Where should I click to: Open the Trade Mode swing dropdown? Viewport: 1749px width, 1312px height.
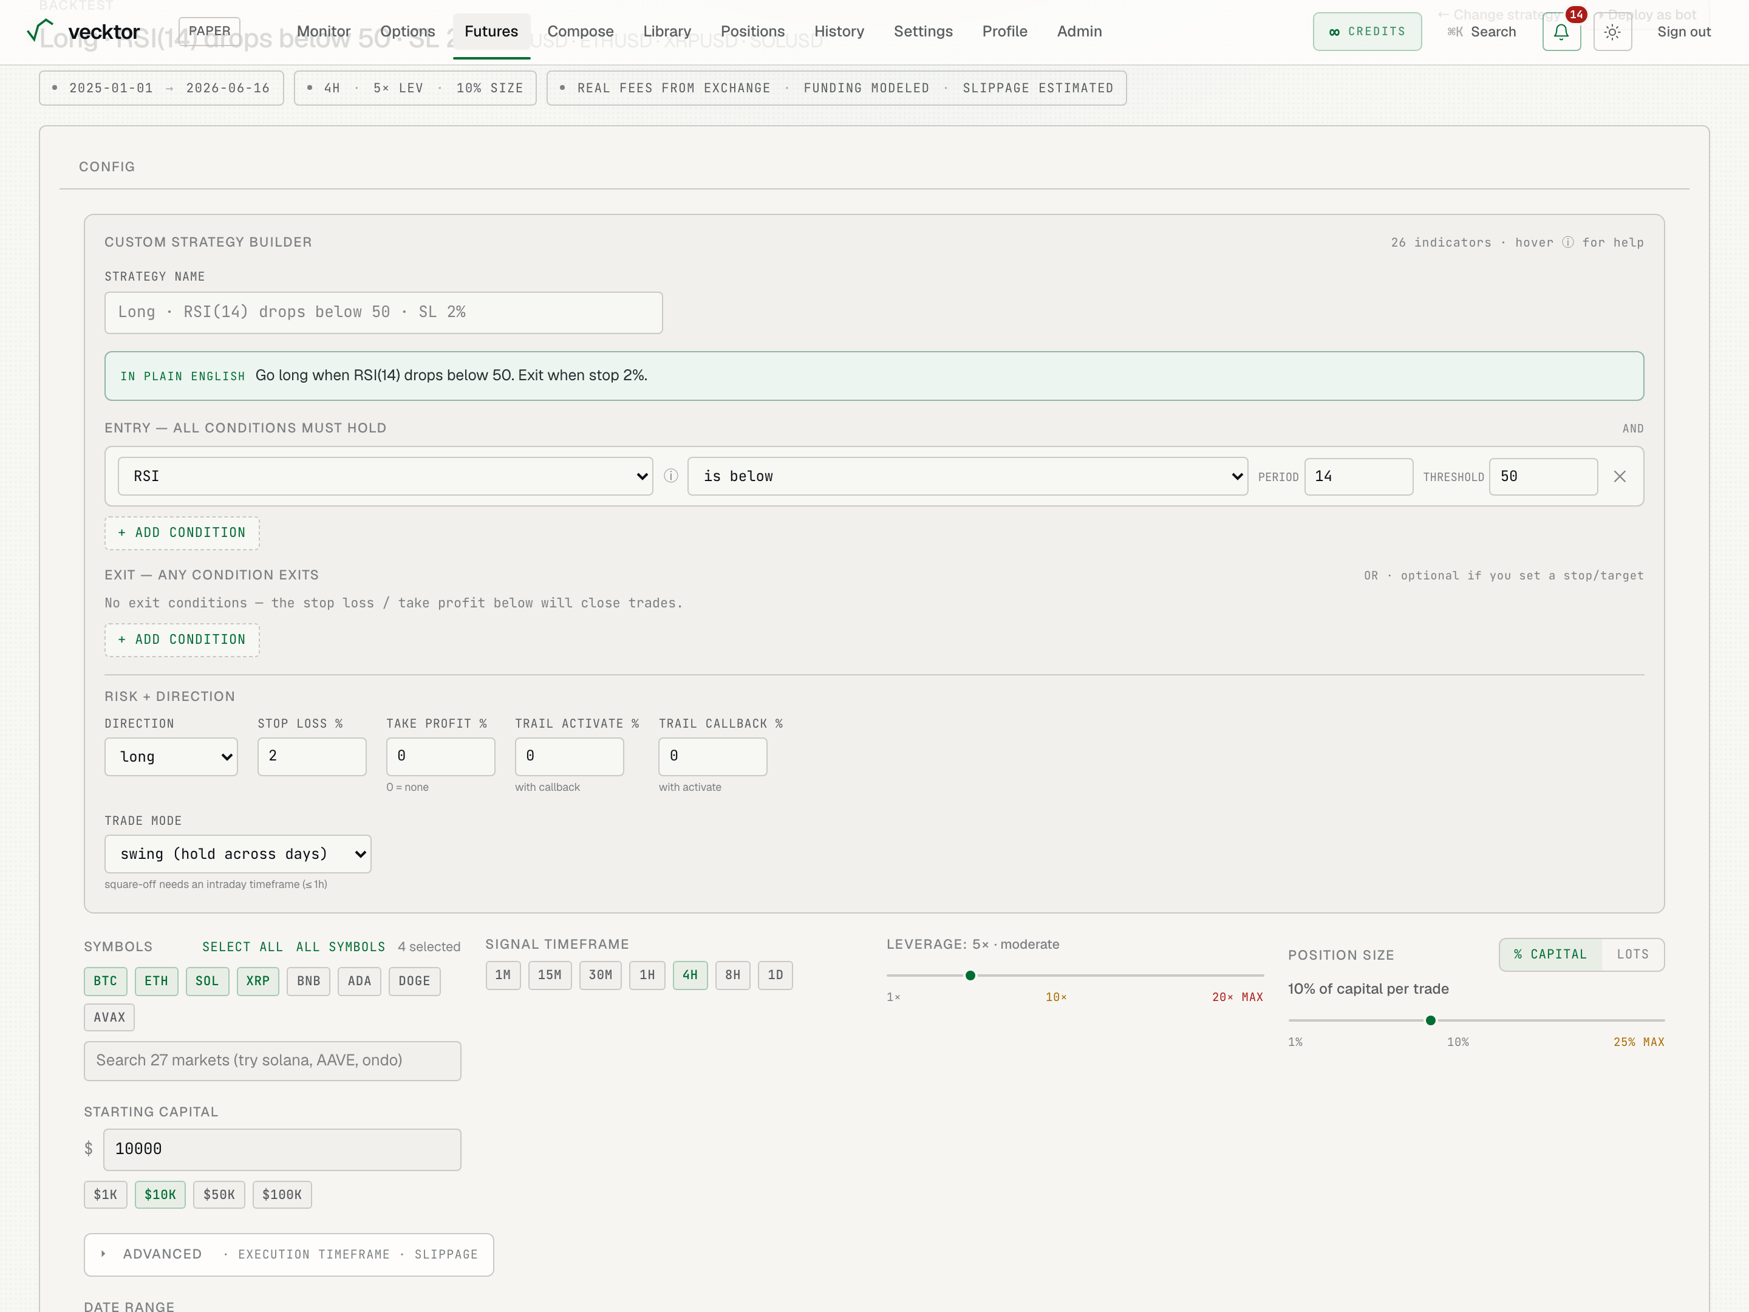(x=237, y=854)
